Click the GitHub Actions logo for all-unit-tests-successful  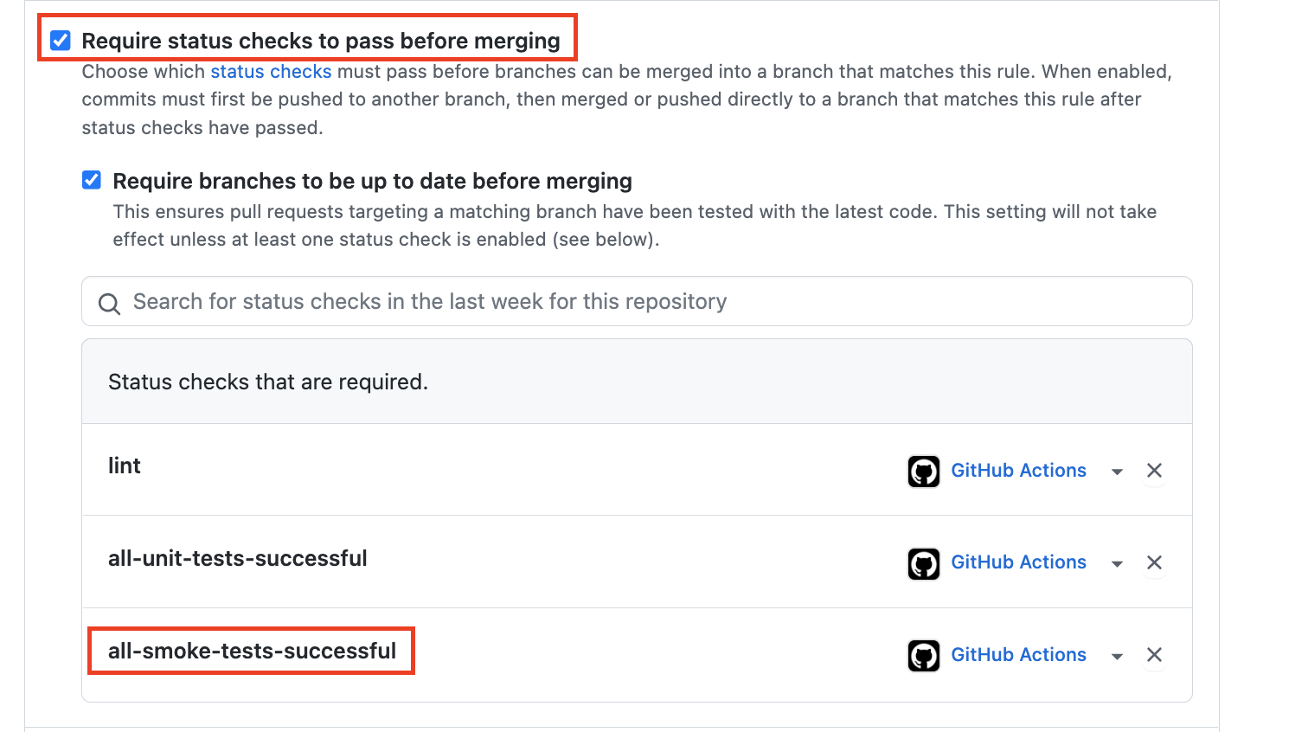tap(923, 563)
